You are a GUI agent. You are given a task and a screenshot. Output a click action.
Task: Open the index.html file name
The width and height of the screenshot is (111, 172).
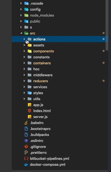click(42, 111)
